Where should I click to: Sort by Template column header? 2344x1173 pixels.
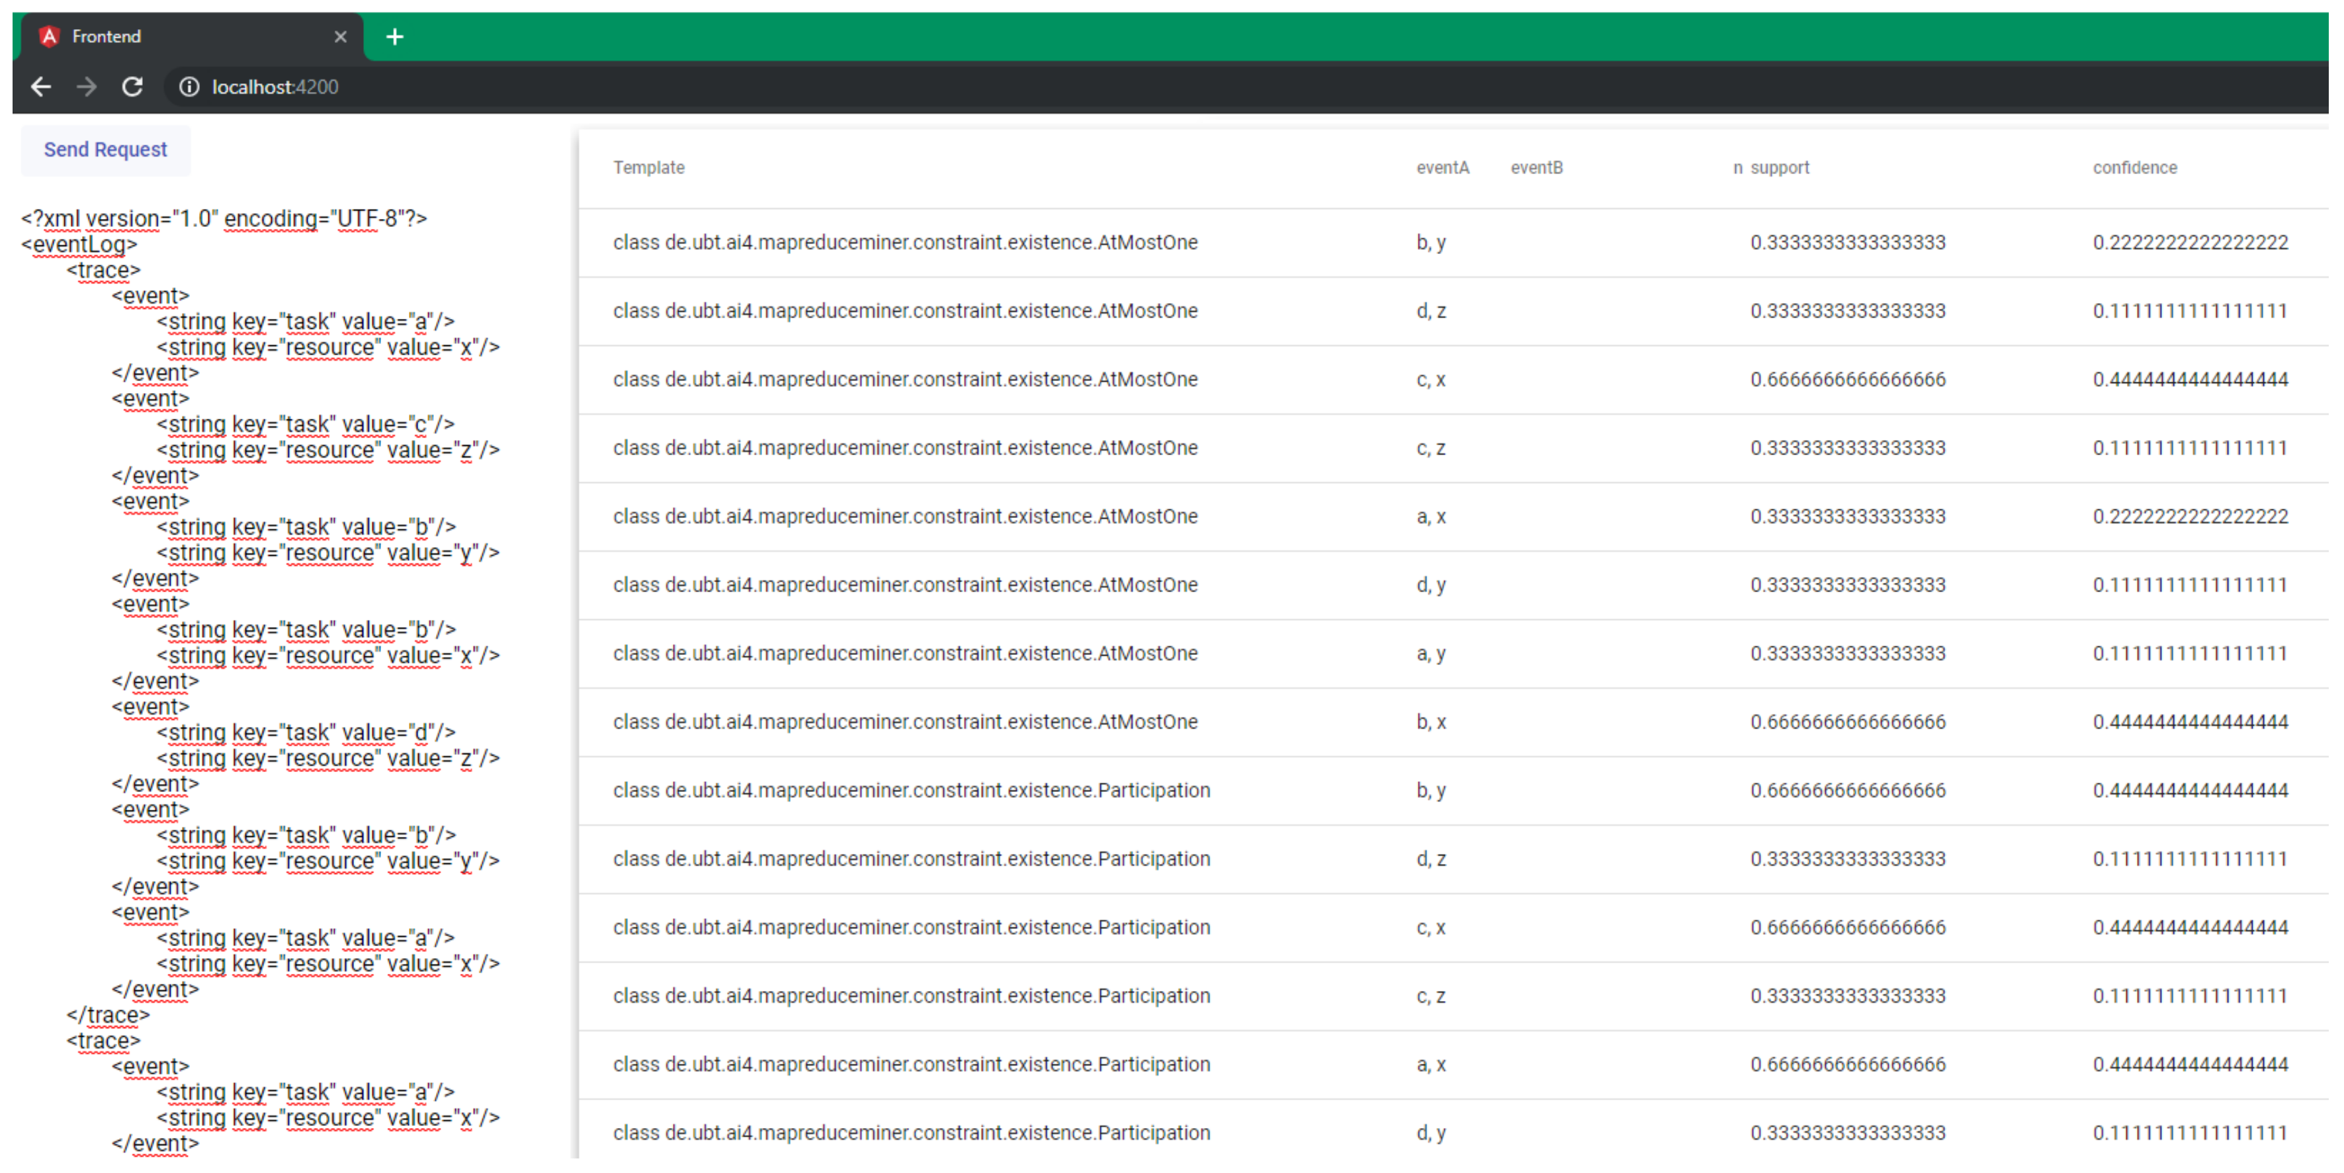(648, 167)
